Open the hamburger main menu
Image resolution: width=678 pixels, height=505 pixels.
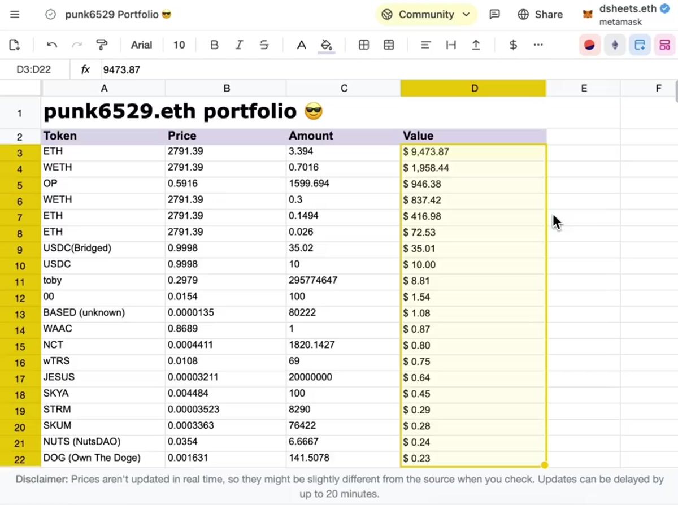[x=15, y=15]
